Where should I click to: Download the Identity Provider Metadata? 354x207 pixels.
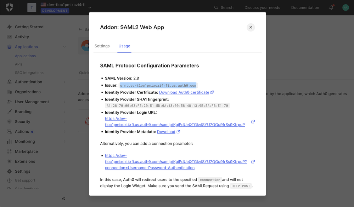(x=166, y=132)
